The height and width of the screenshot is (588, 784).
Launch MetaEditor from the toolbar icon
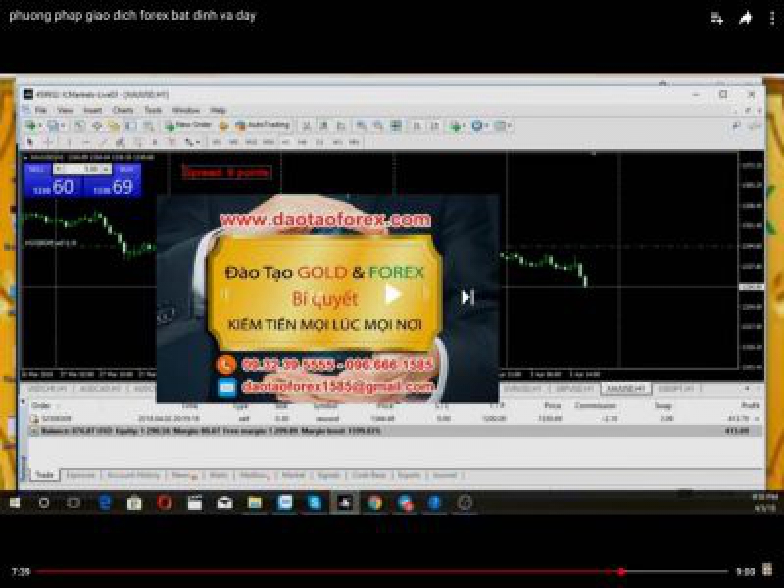[x=223, y=125]
